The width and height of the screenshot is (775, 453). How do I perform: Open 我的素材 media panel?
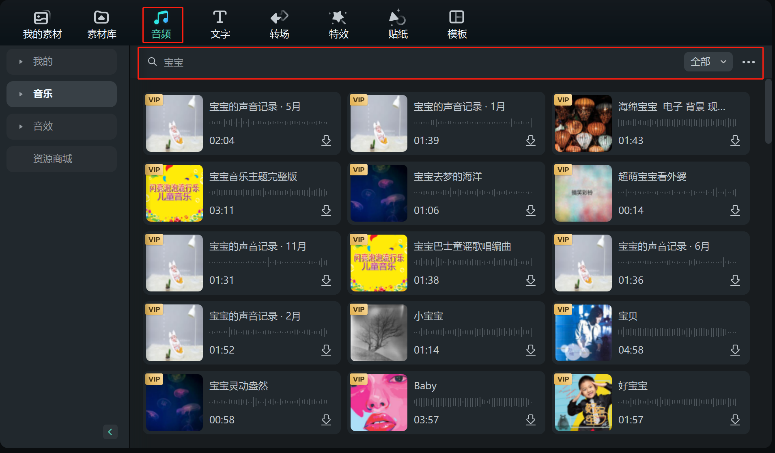pyautogui.click(x=42, y=24)
